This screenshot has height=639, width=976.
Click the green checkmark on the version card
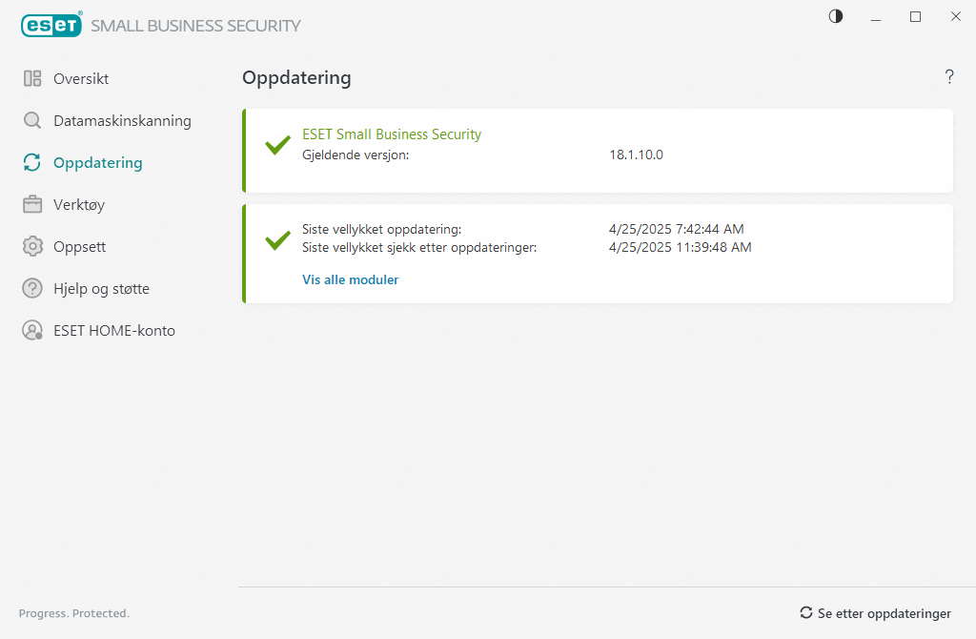tap(276, 145)
